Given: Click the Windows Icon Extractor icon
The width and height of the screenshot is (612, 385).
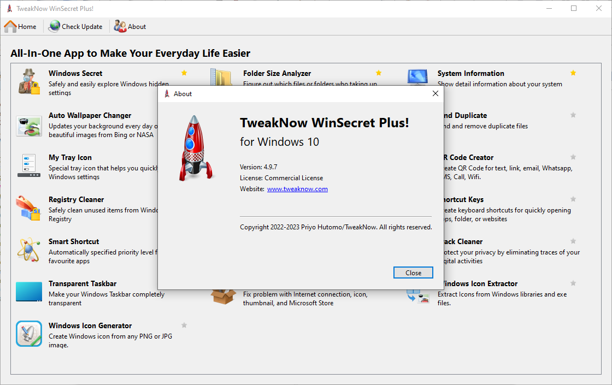Looking at the screenshot, I should [x=417, y=297].
